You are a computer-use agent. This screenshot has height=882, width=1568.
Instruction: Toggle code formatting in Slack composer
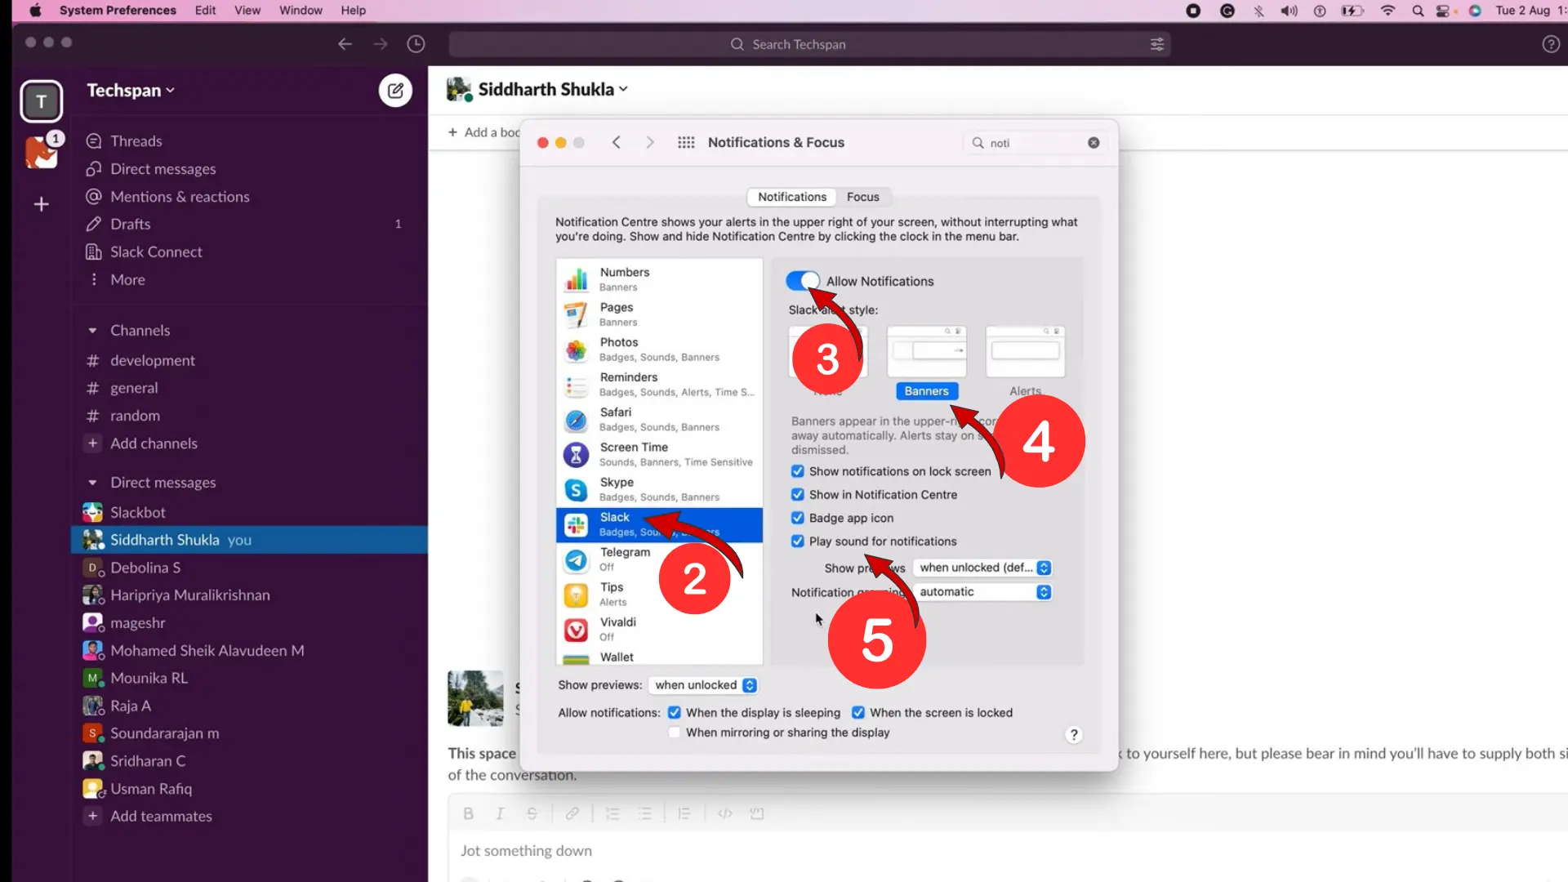pos(725,813)
